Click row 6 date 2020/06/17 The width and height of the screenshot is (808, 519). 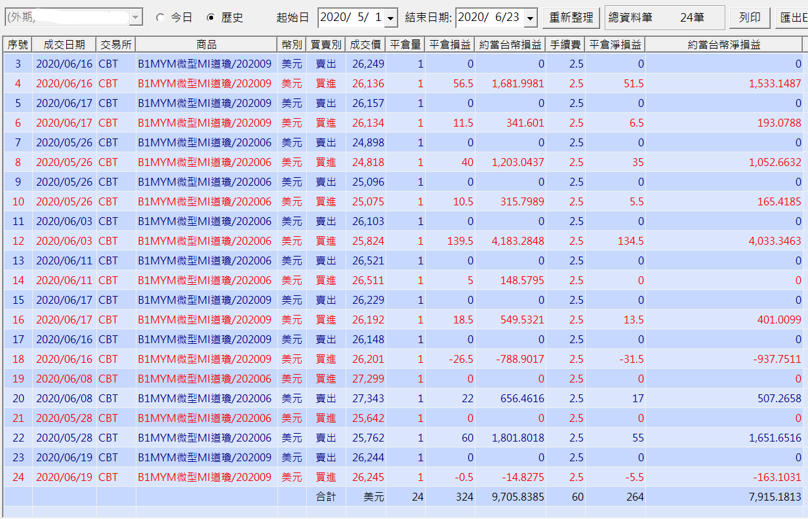click(64, 123)
